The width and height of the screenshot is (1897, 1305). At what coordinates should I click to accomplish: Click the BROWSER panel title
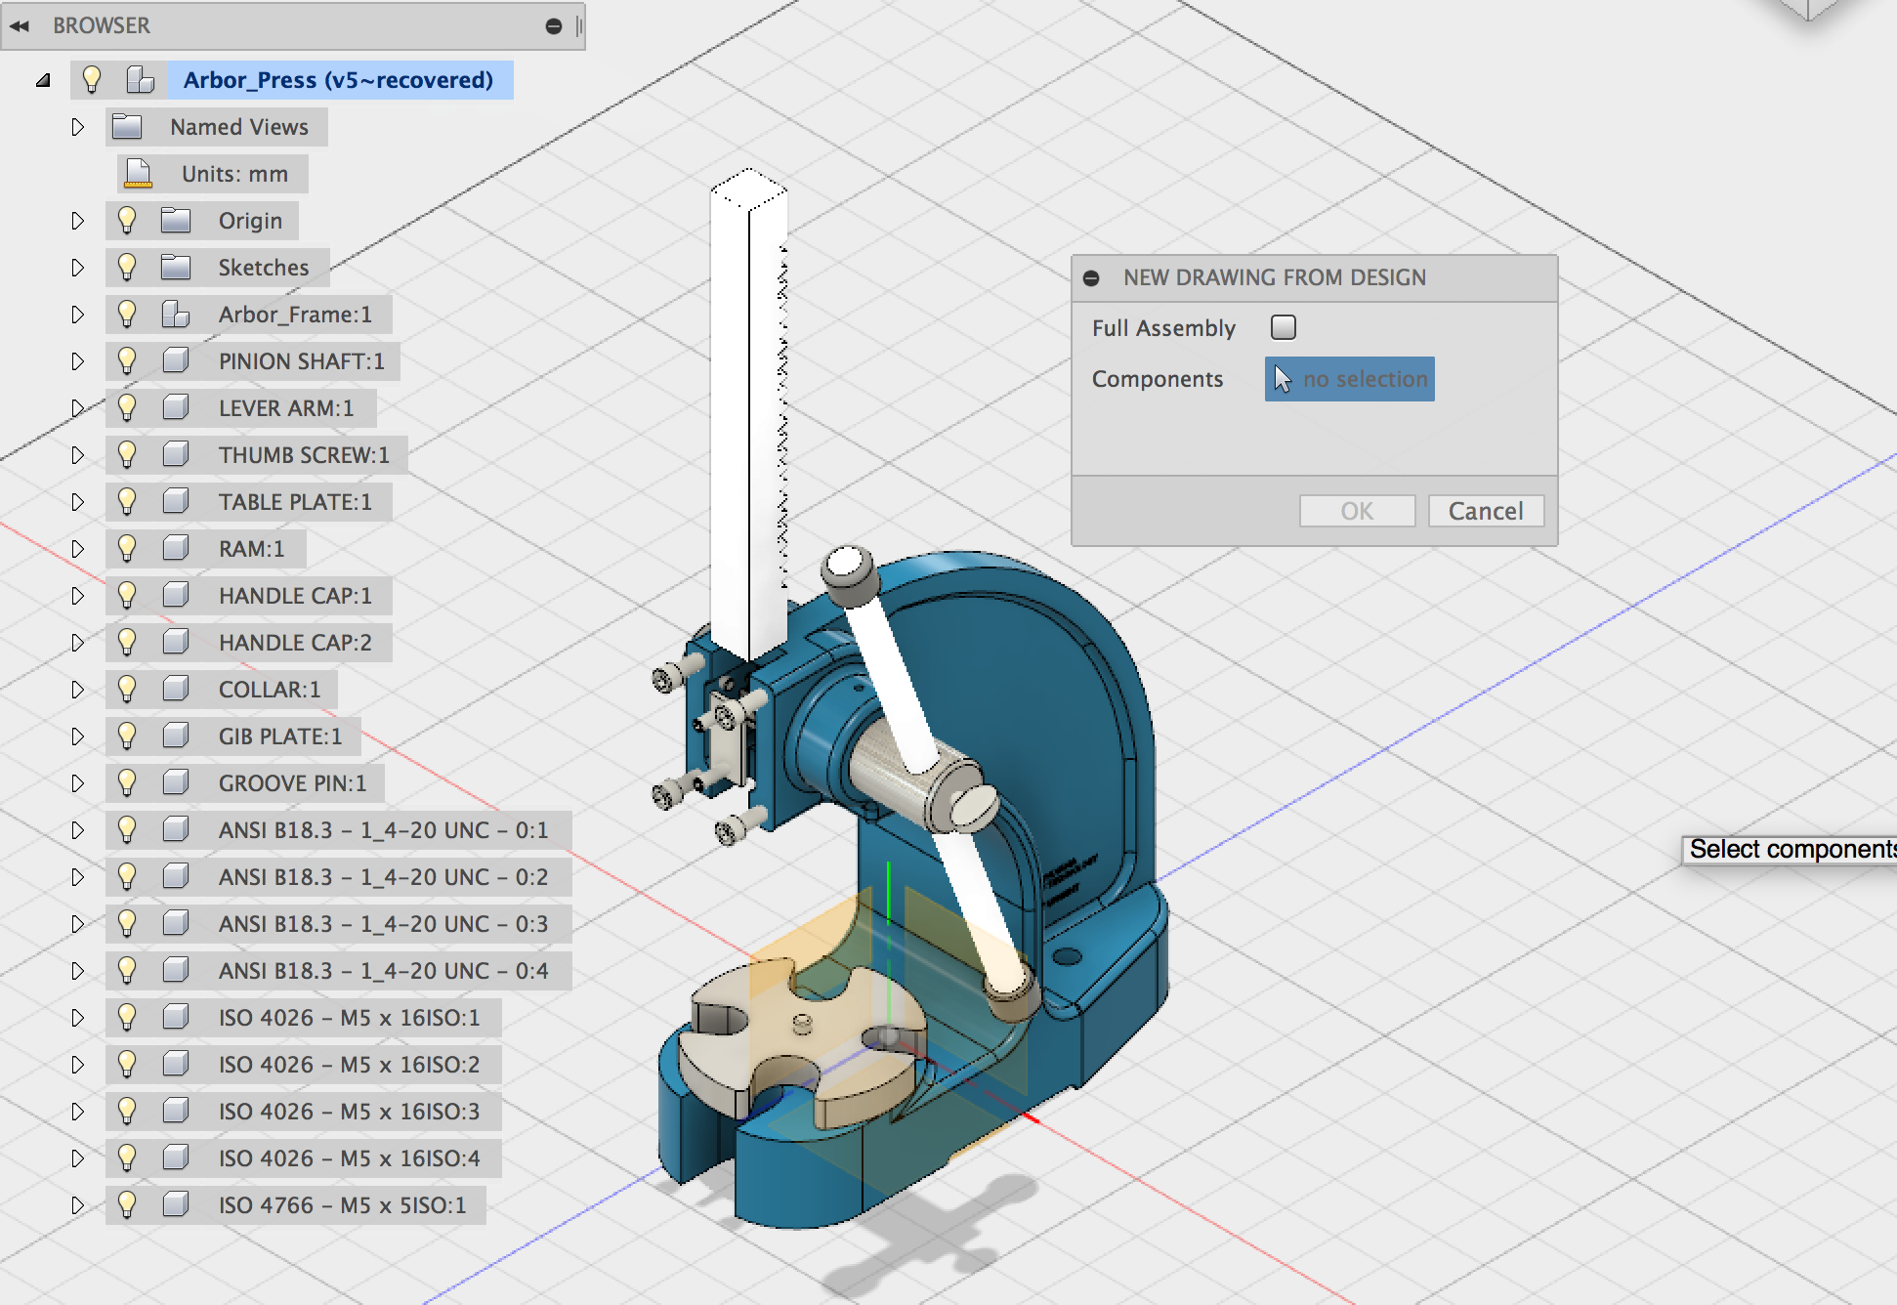102,26
